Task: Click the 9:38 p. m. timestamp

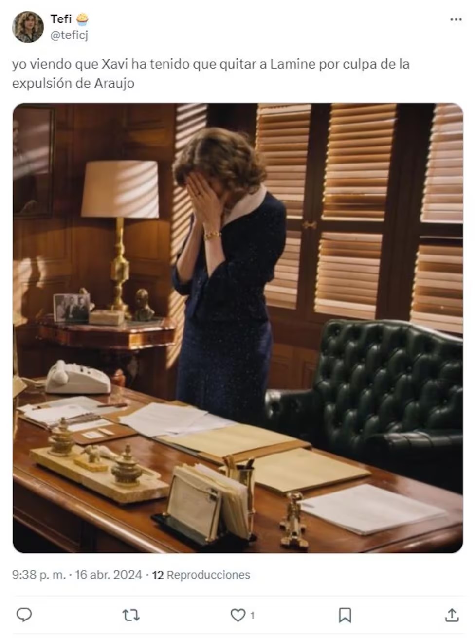Action: click(38, 575)
